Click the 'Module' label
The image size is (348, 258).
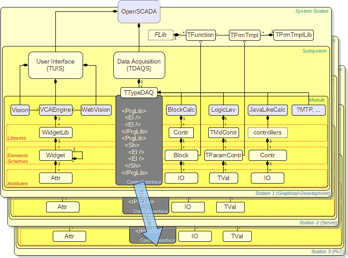coord(317,100)
